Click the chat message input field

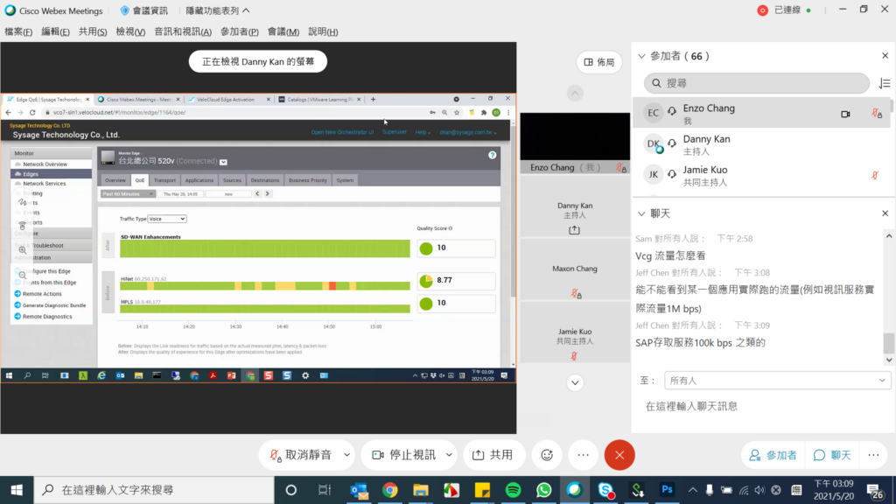[x=763, y=406]
